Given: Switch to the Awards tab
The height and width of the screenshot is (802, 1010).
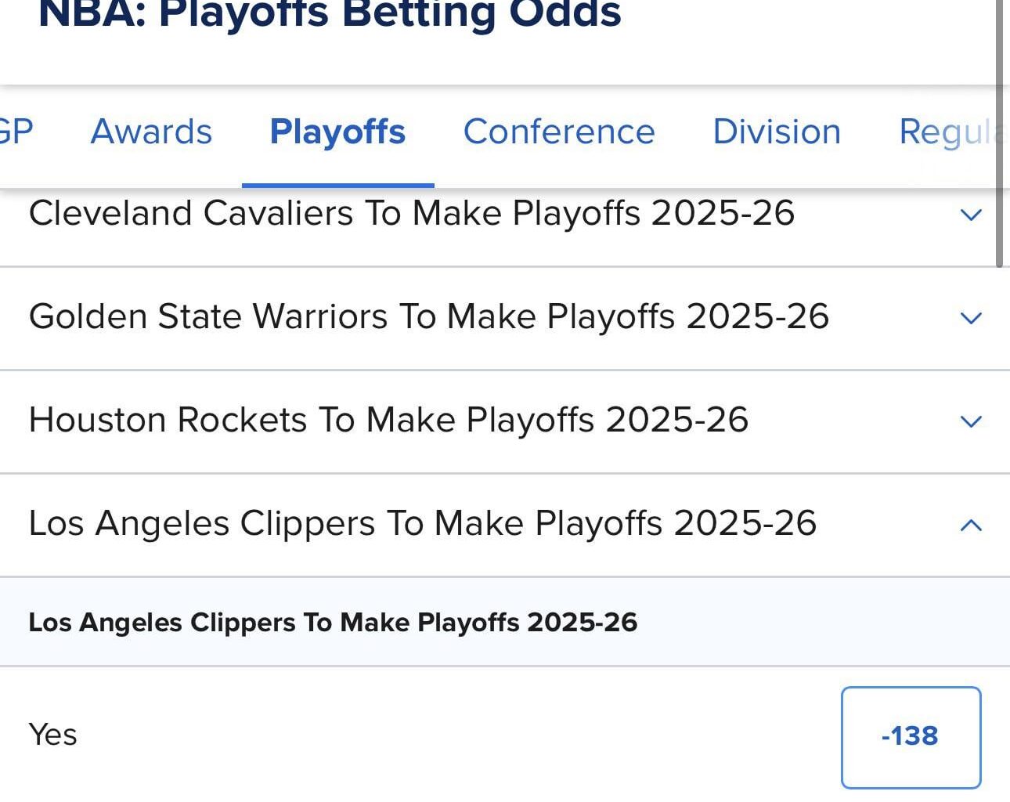Looking at the screenshot, I should [150, 132].
